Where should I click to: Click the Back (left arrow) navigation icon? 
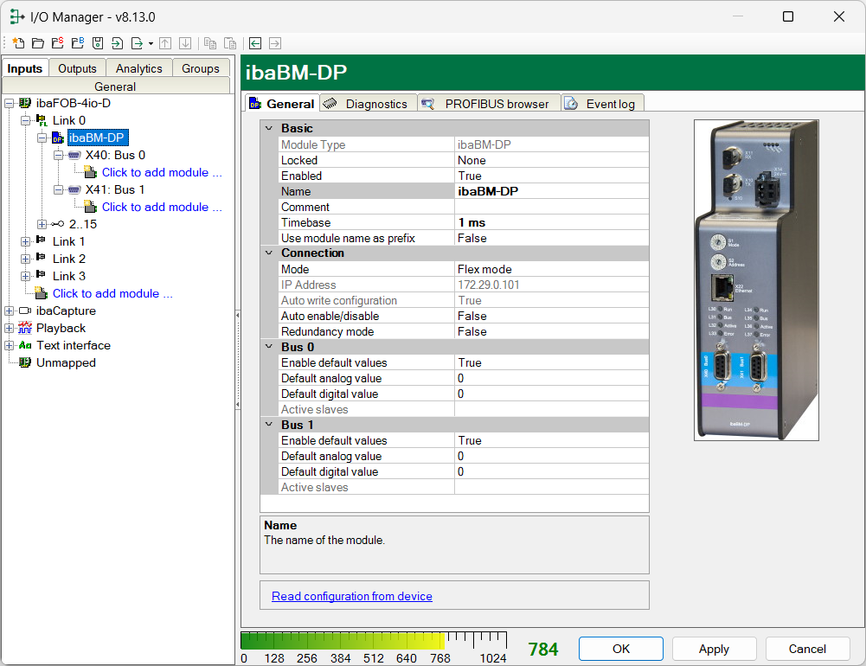[255, 43]
